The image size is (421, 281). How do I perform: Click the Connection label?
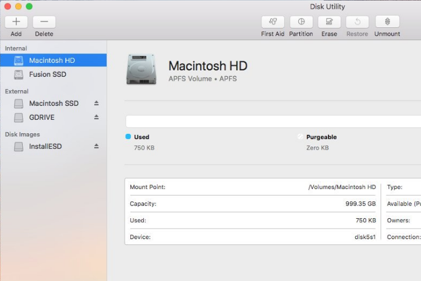tap(404, 237)
